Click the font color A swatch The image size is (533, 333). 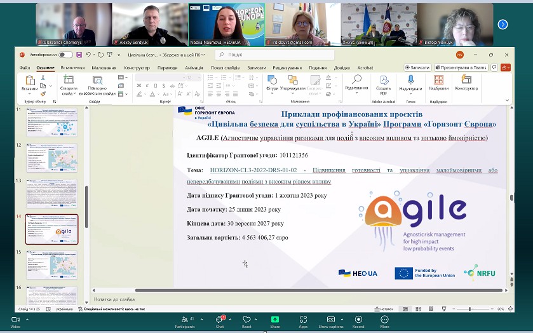point(152,94)
